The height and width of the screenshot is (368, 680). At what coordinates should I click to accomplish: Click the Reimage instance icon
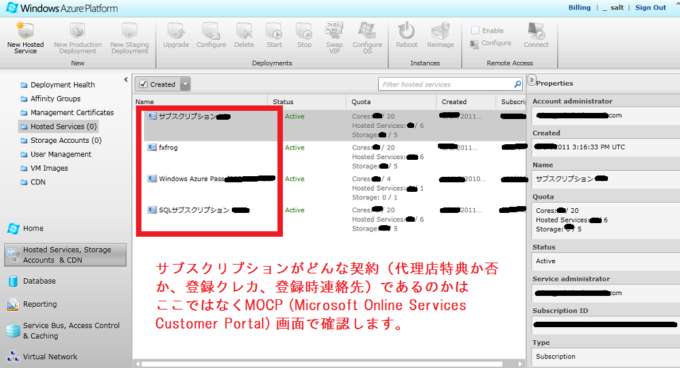coord(441,32)
